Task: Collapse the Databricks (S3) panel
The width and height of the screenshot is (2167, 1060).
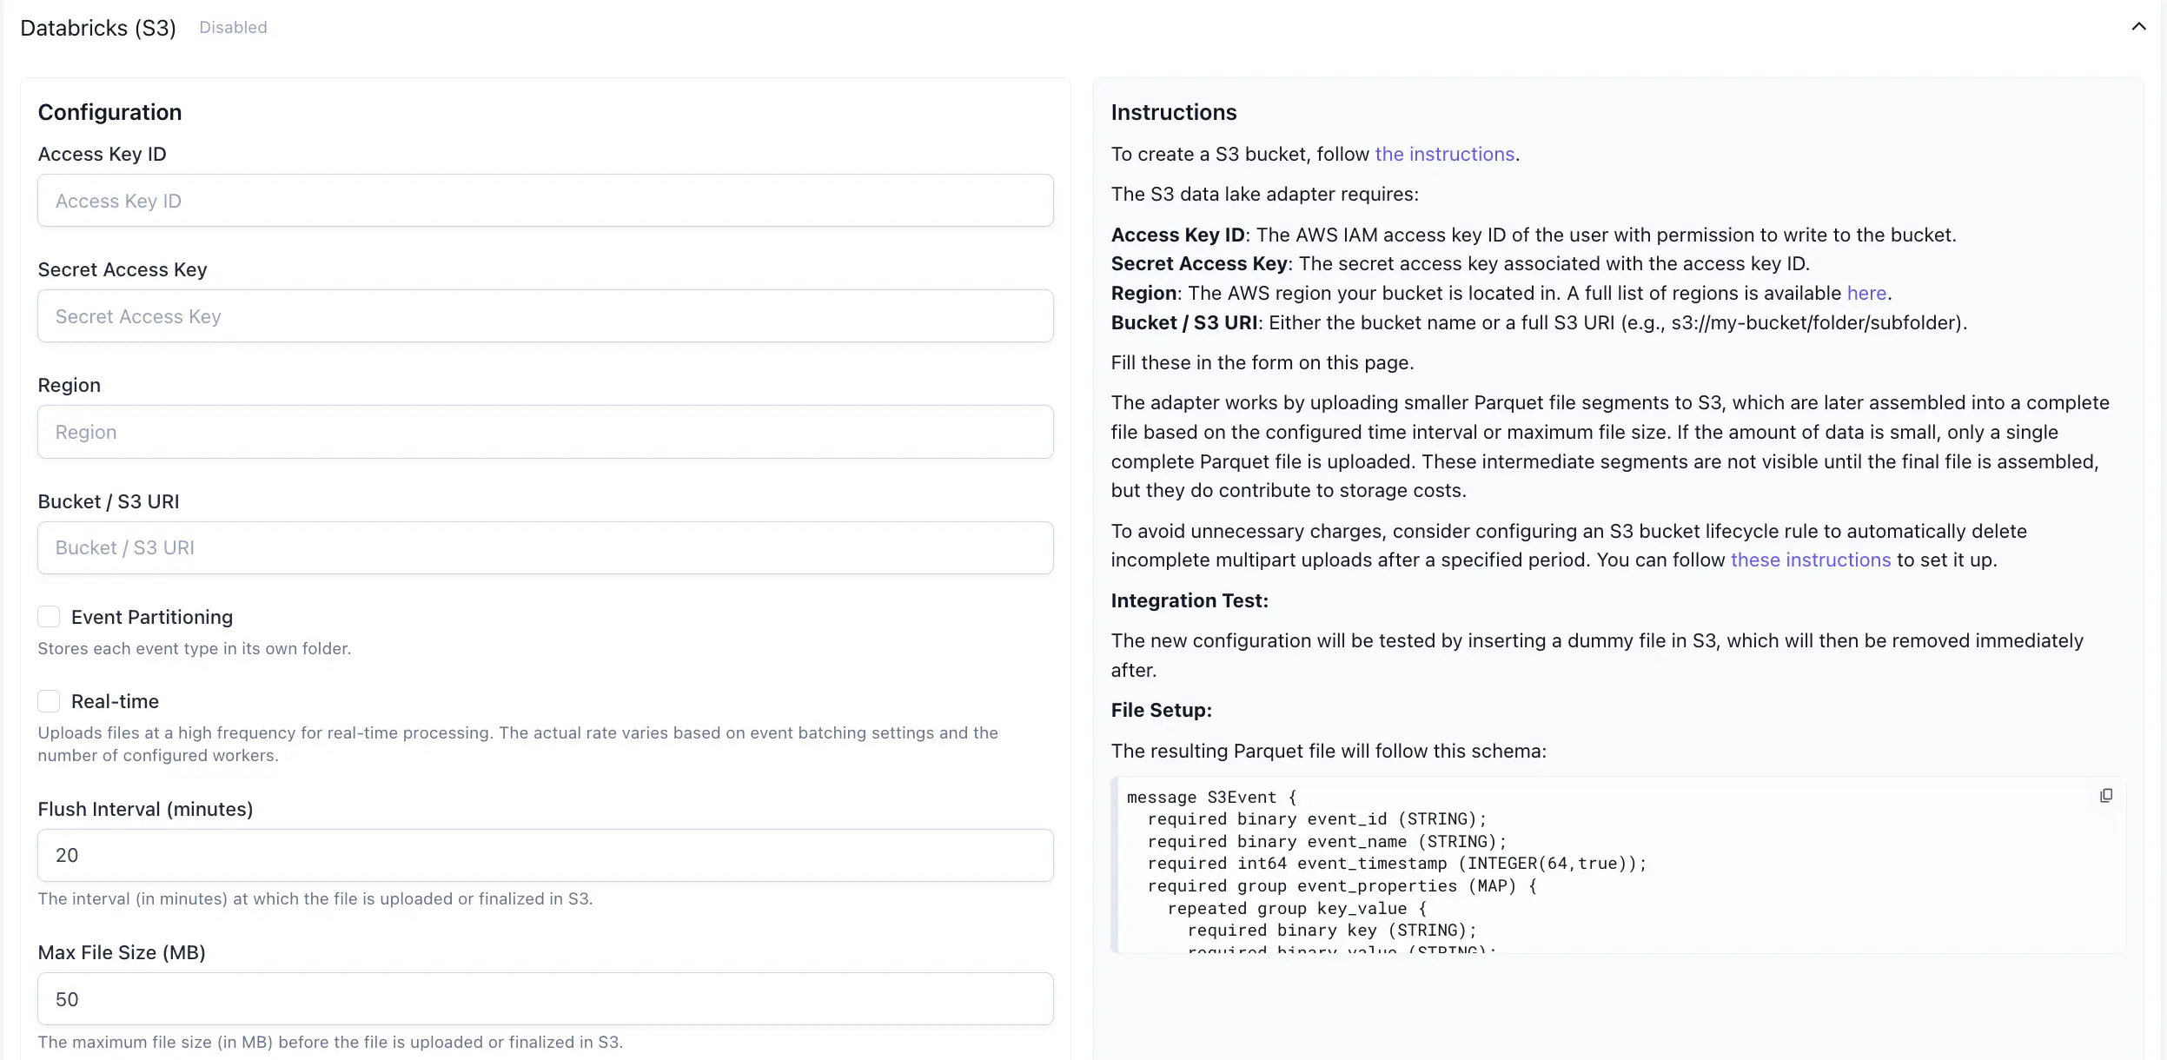Action: [2137, 26]
